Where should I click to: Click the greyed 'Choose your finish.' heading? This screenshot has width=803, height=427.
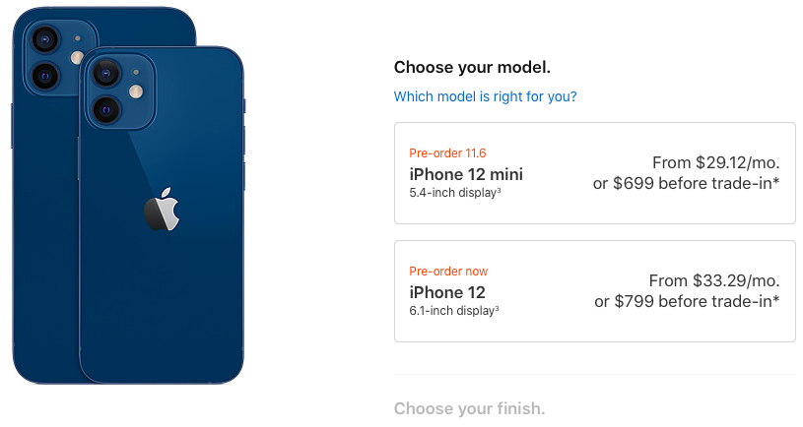(470, 408)
